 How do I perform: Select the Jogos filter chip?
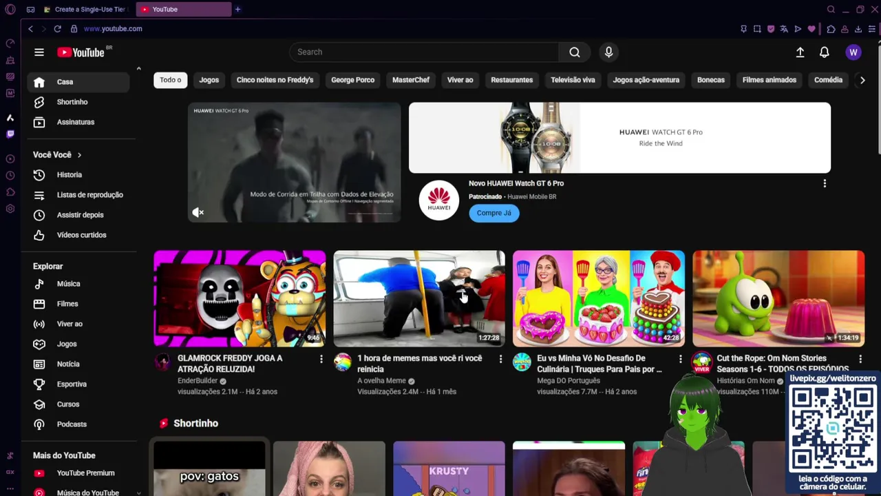coord(209,80)
